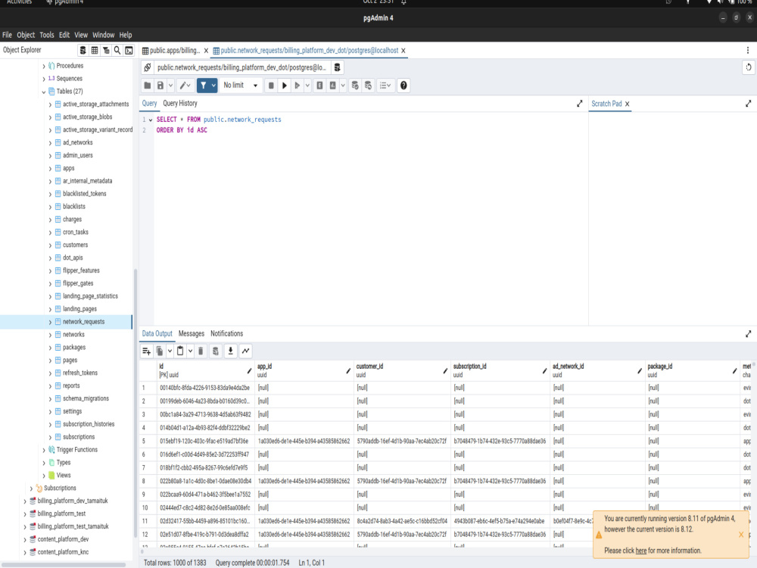Click the execute script icon
Screen dimensions: 757x568
(x=298, y=86)
